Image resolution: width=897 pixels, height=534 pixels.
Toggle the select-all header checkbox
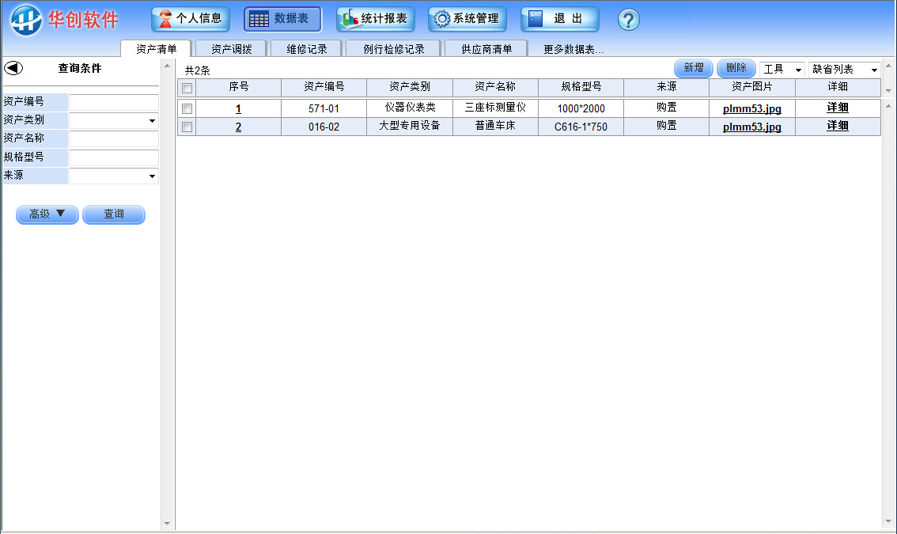click(187, 88)
